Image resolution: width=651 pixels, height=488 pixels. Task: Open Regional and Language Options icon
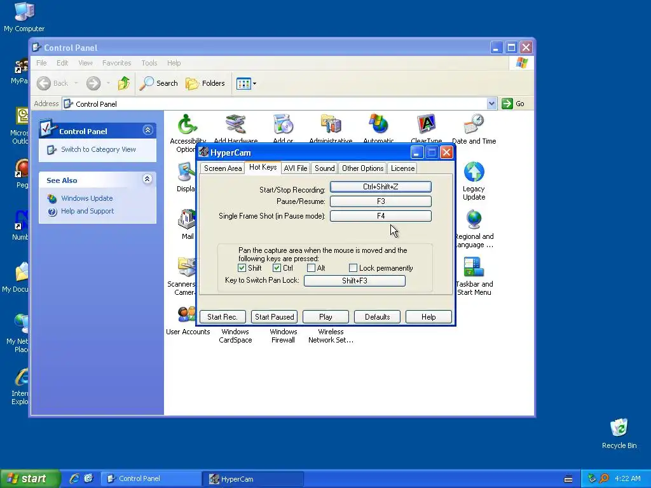pyautogui.click(x=474, y=229)
